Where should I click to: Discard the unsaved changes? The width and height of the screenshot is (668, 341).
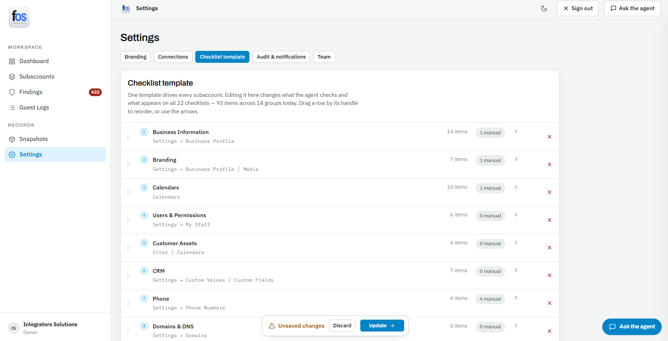pyautogui.click(x=342, y=326)
